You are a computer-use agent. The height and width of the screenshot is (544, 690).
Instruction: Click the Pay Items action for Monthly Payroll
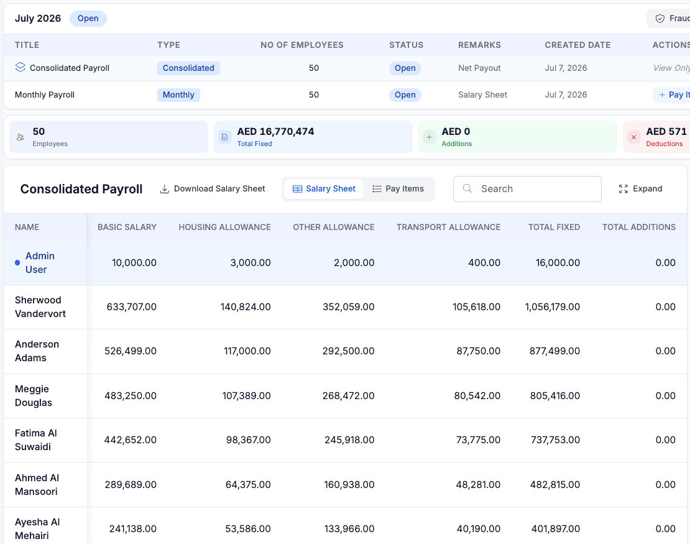673,95
